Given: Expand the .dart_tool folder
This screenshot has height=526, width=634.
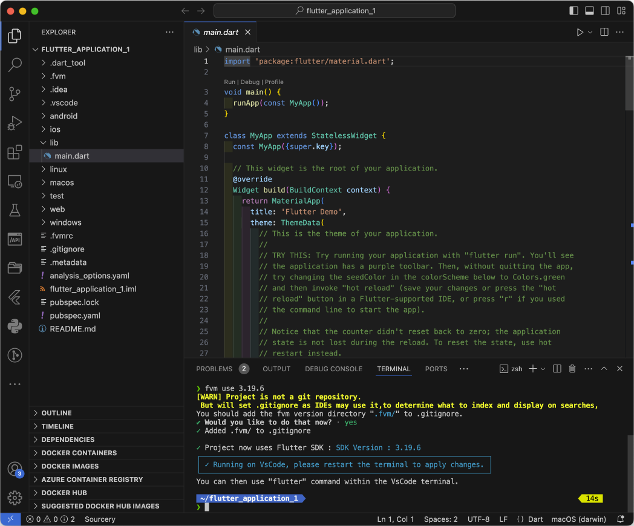Looking at the screenshot, I should pos(106,63).
